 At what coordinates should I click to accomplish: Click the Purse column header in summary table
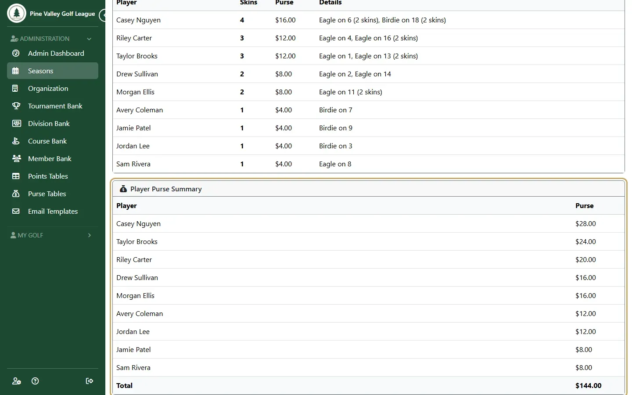click(584, 205)
